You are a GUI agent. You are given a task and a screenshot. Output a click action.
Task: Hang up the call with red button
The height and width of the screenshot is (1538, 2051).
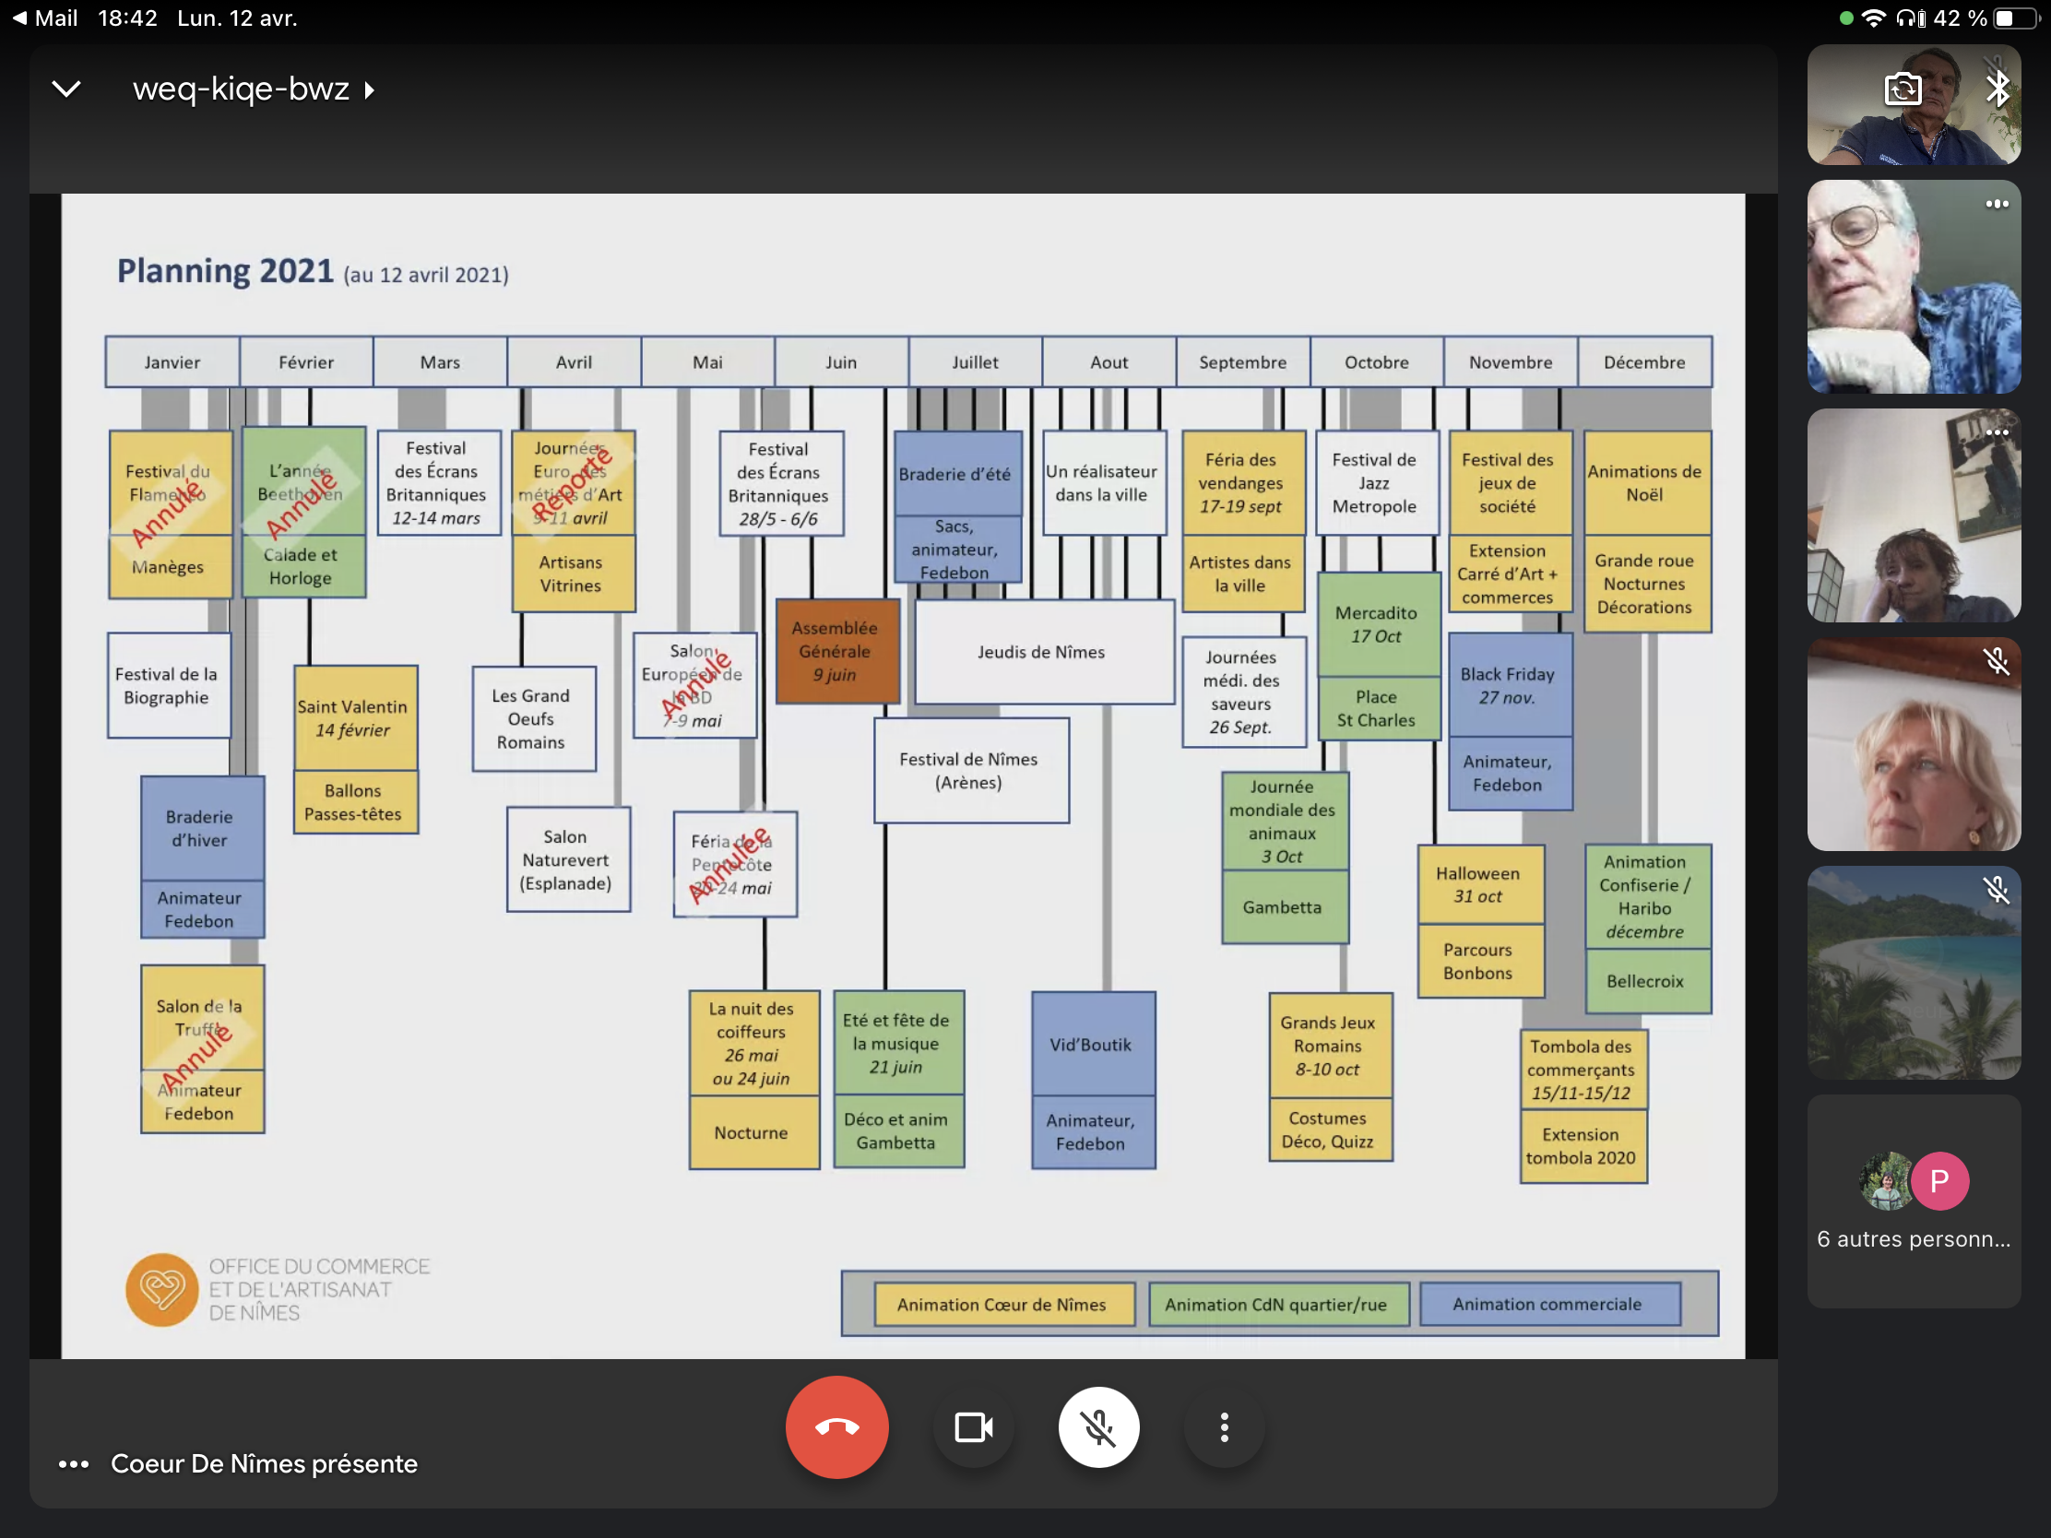pyautogui.click(x=836, y=1426)
